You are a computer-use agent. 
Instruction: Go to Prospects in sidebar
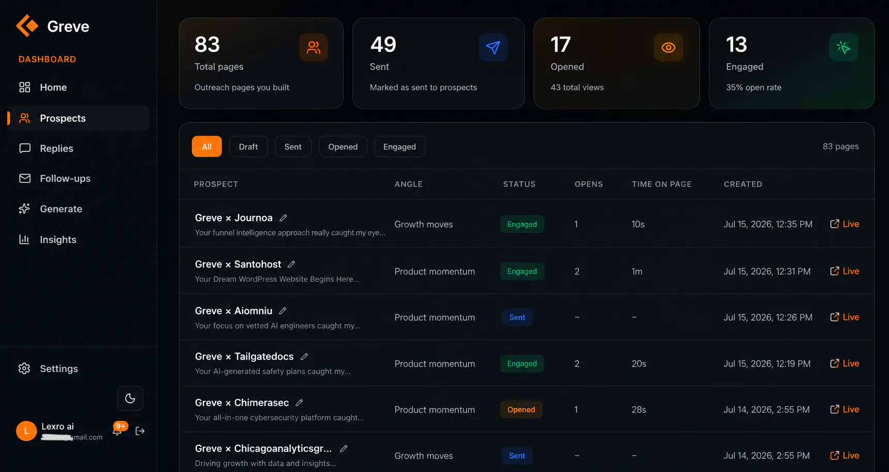pyautogui.click(x=79, y=118)
